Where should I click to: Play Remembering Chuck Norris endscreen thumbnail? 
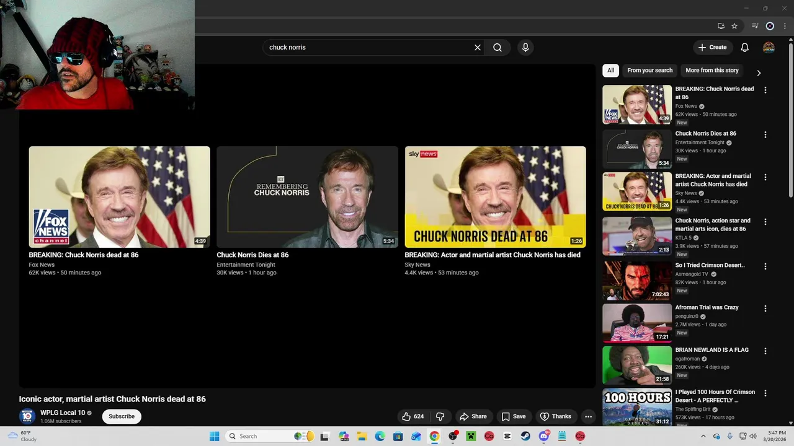(x=307, y=197)
